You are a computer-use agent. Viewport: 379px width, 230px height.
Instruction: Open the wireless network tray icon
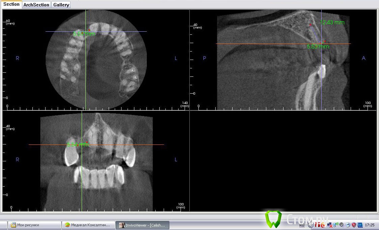[336, 225]
